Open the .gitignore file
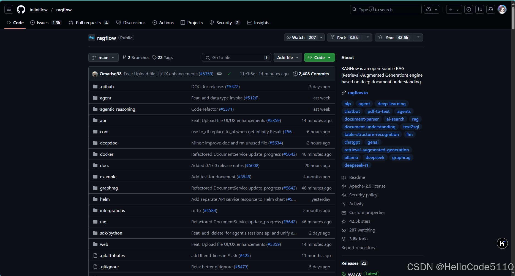Viewport: 515px width, 276px height. (109, 267)
